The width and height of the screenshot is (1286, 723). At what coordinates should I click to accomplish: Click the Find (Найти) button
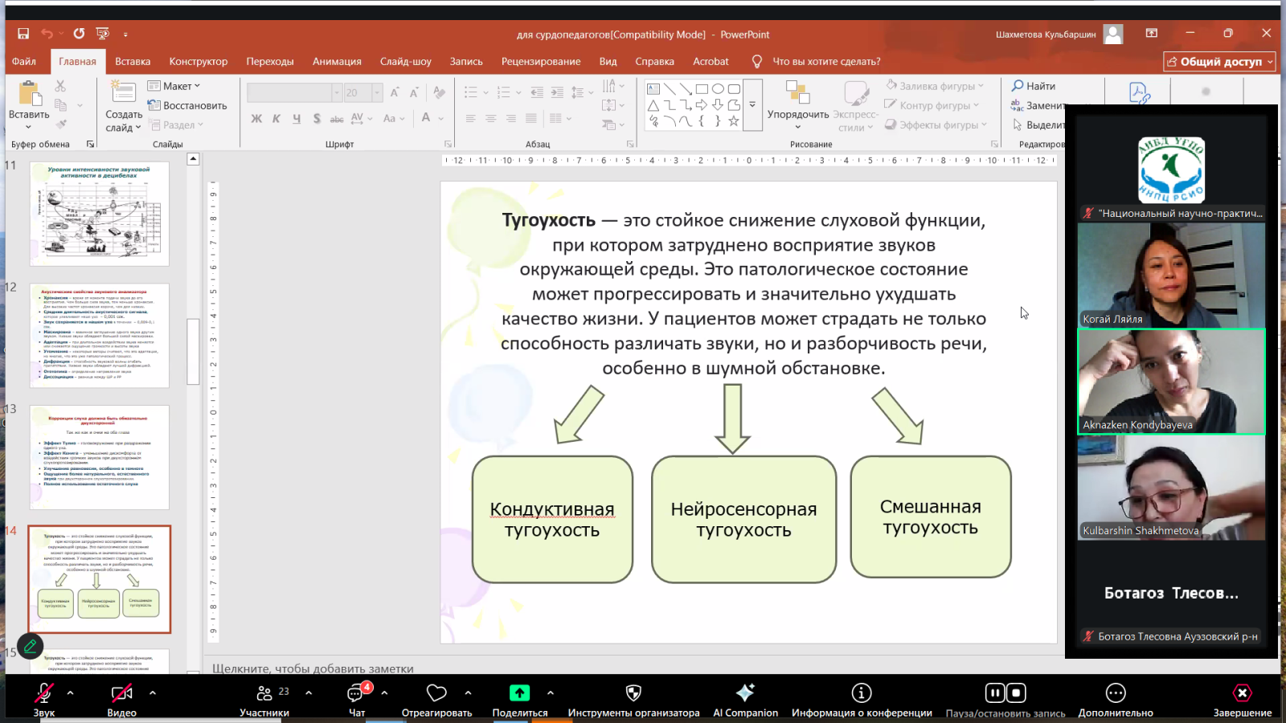pyautogui.click(x=1034, y=86)
